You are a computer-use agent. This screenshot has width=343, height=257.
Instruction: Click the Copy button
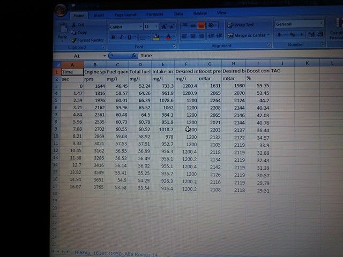click(79, 33)
